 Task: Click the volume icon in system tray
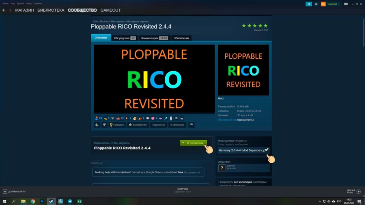(329, 201)
